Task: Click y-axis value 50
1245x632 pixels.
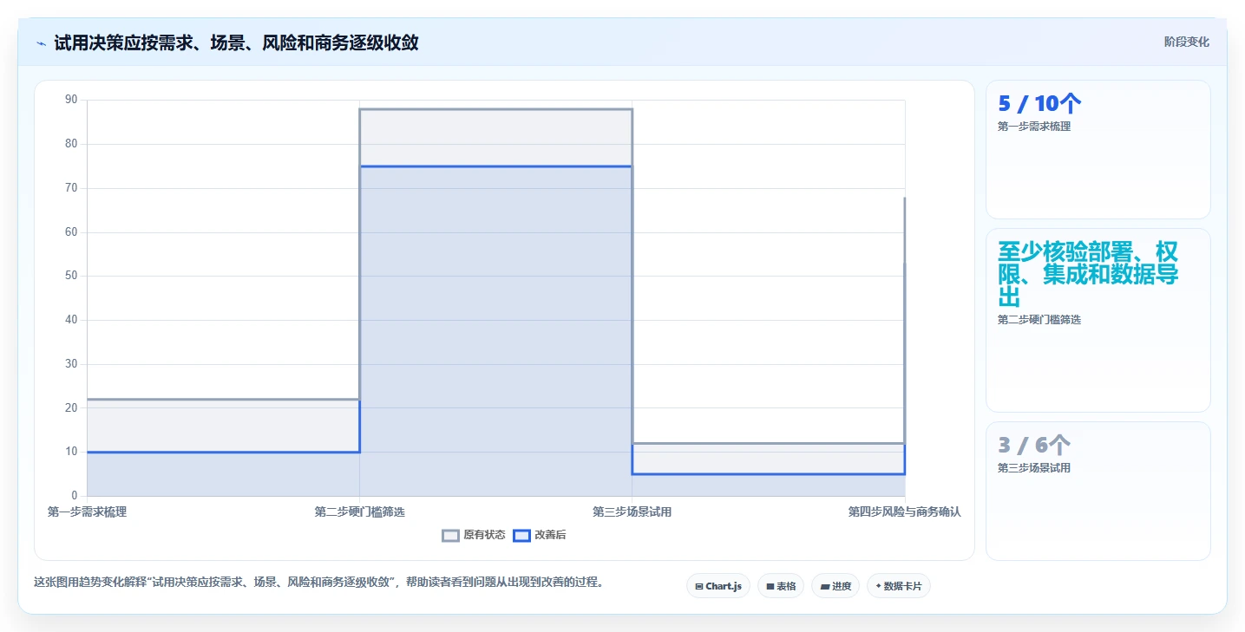Action: pos(71,276)
